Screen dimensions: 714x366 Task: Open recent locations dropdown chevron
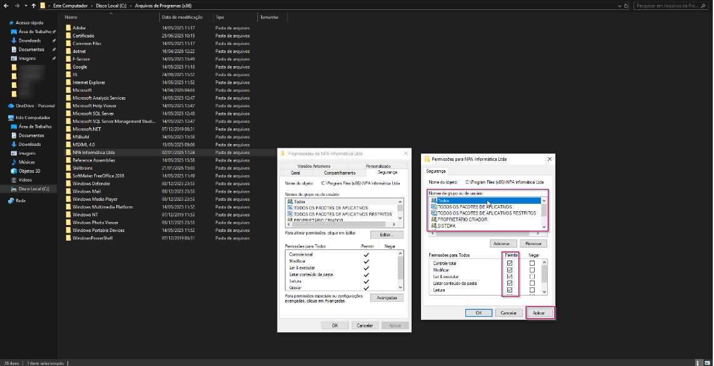[x=26, y=6]
